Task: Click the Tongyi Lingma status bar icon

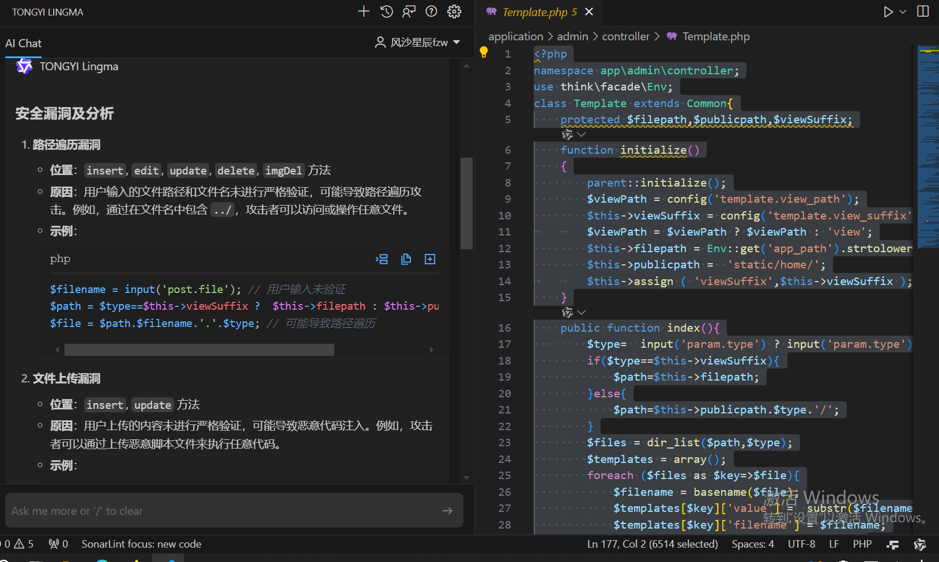Action: coord(920,544)
